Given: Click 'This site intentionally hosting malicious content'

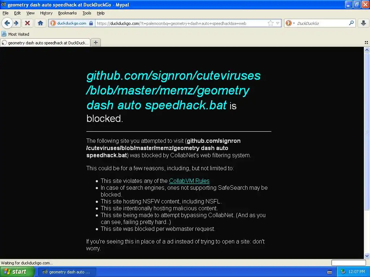Looking at the screenshot, I should pos(159,208).
